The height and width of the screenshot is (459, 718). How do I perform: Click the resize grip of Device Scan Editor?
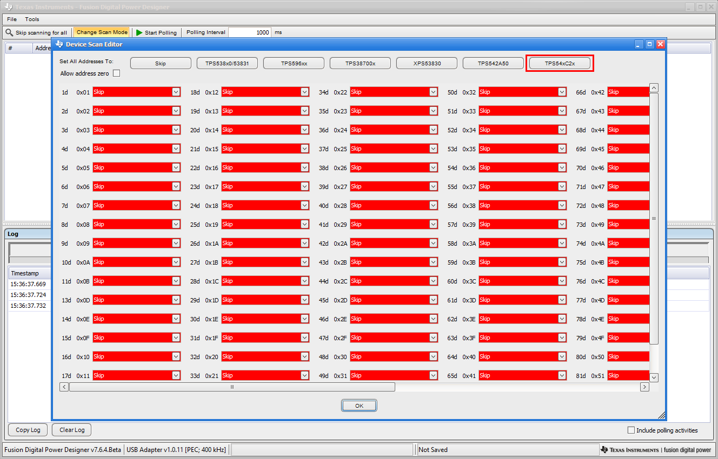662,416
